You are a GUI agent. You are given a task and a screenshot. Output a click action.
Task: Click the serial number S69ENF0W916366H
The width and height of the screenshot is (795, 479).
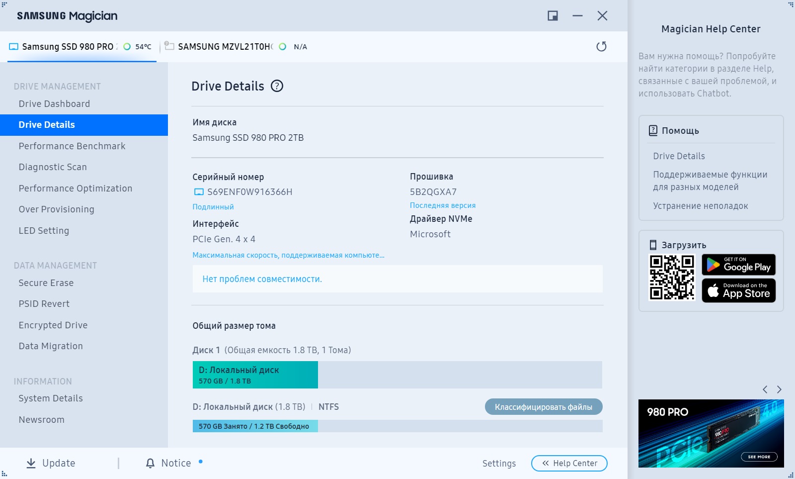click(249, 192)
